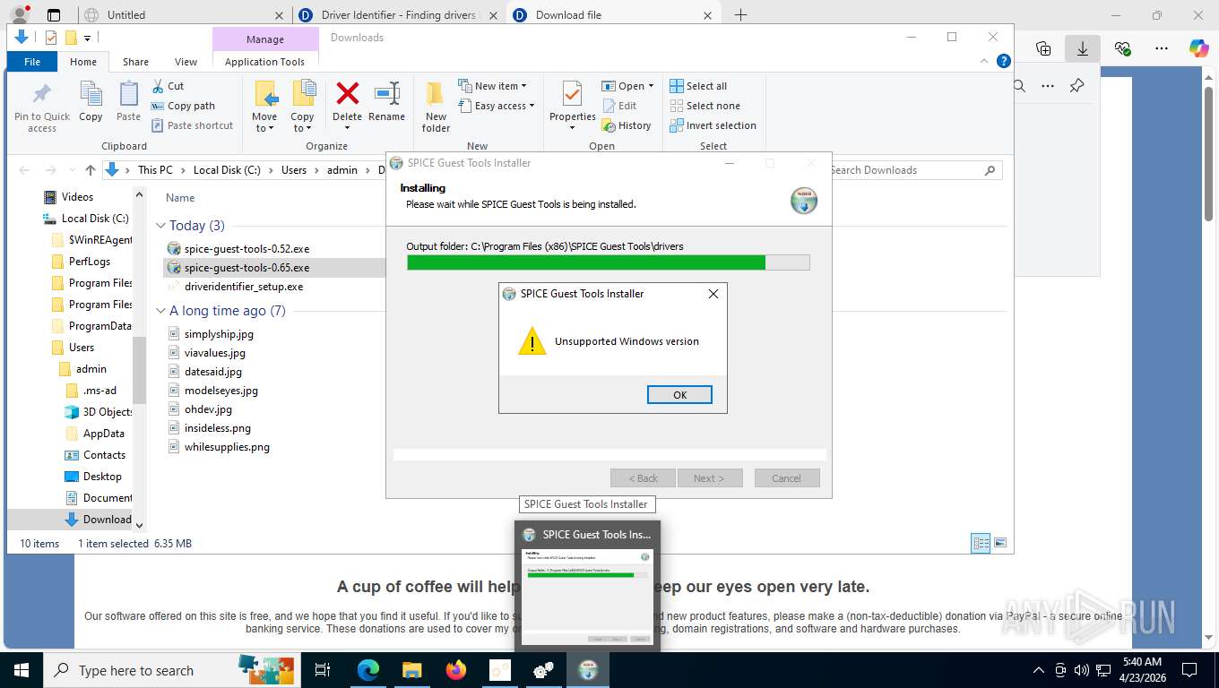1219x688 pixels.
Task: Open the New item dropdown
Action: click(492, 86)
